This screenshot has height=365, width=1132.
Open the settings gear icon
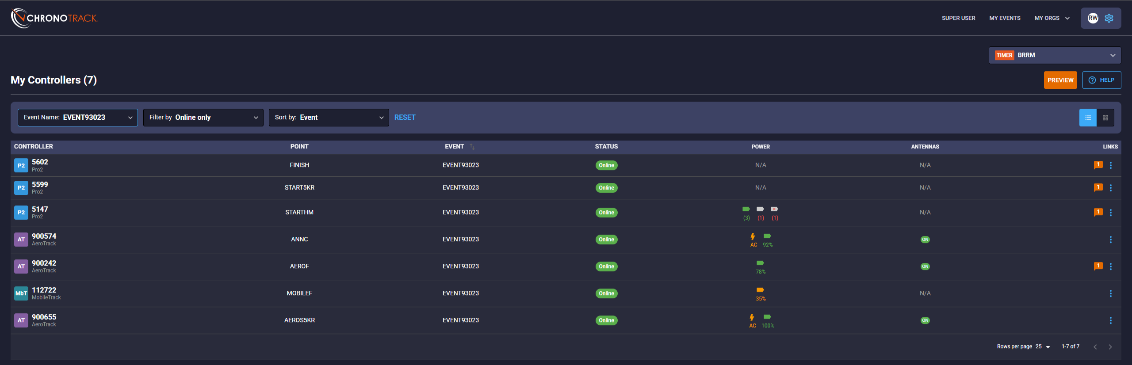1109,18
